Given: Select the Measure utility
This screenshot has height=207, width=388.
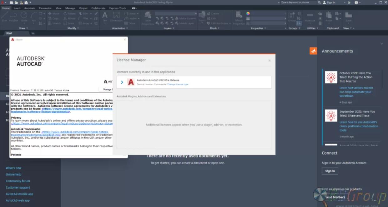Looking at the screenshot, I should point(310,17).
